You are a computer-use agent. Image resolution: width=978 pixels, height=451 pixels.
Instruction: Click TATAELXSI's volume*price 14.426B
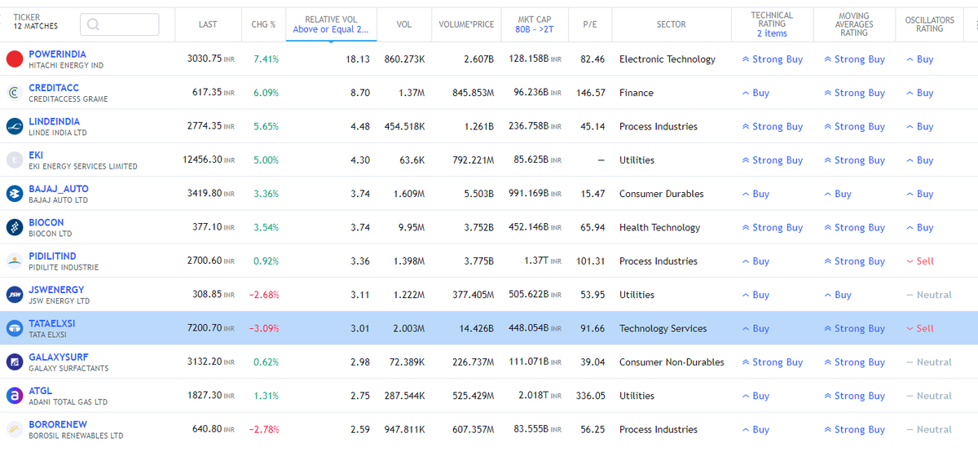point(476,328)
